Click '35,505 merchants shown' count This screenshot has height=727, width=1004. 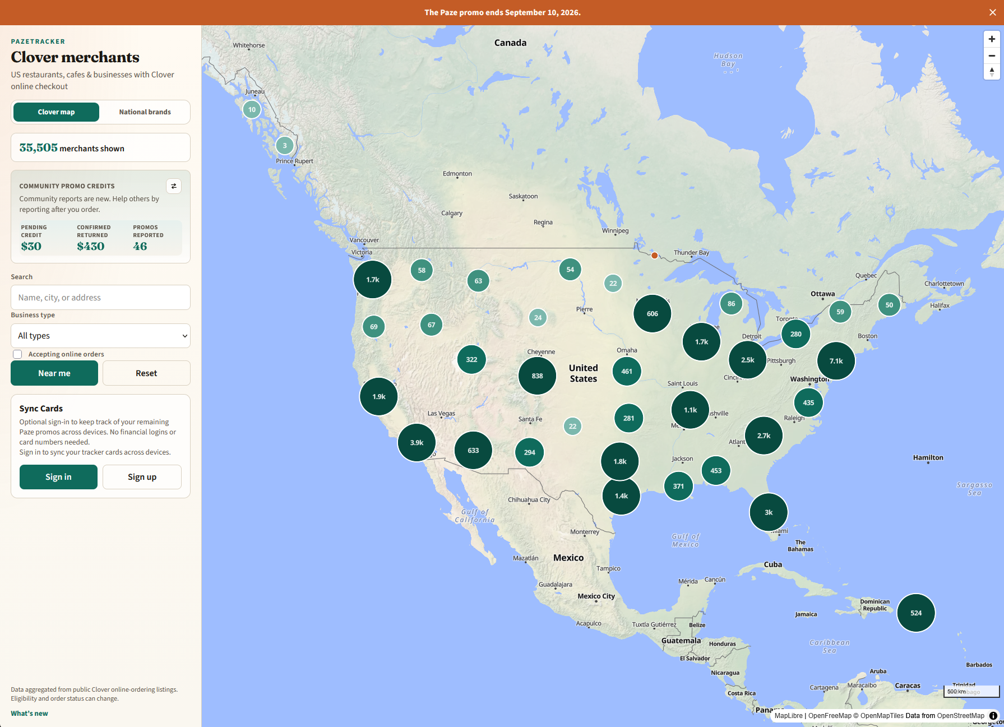(72, 148)
